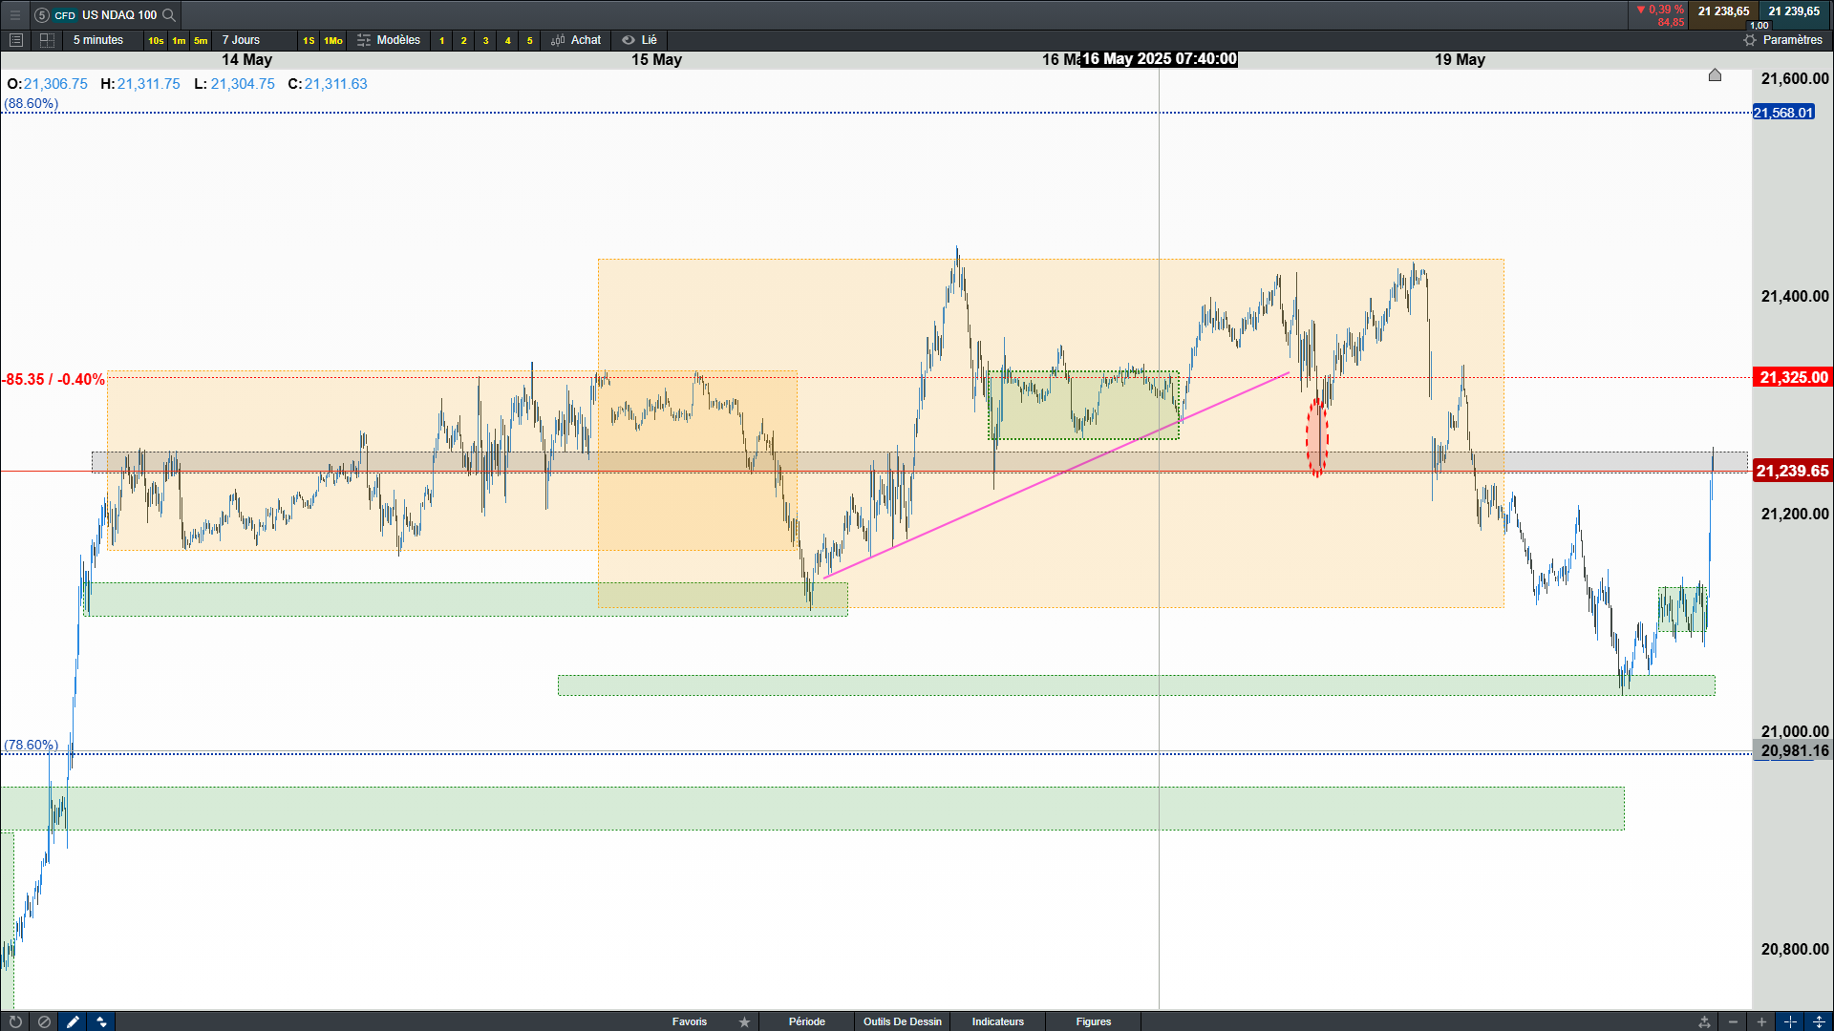Click the red 21,325.00 price level label

pos(1792,377)
